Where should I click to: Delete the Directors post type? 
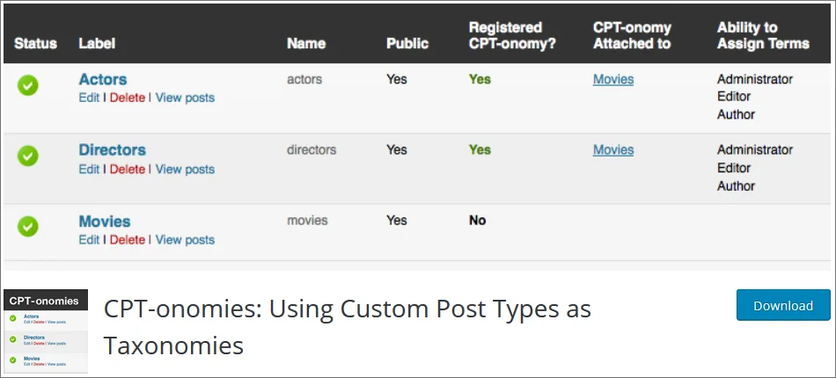coord(128,170)
